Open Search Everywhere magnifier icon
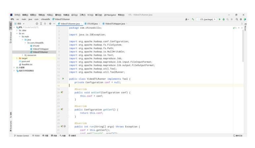Screen dimensions: 255x148 pos(237,19)
